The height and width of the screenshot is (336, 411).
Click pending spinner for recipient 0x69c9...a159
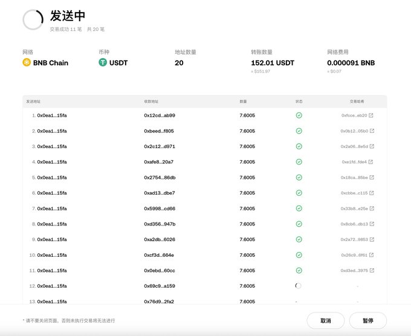(299, 286)
